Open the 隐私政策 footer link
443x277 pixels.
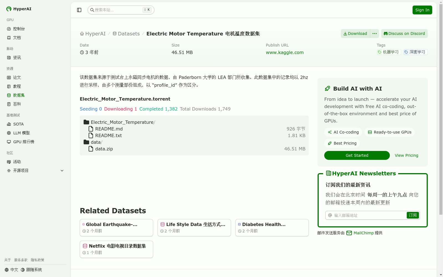(x=37, y=260)
